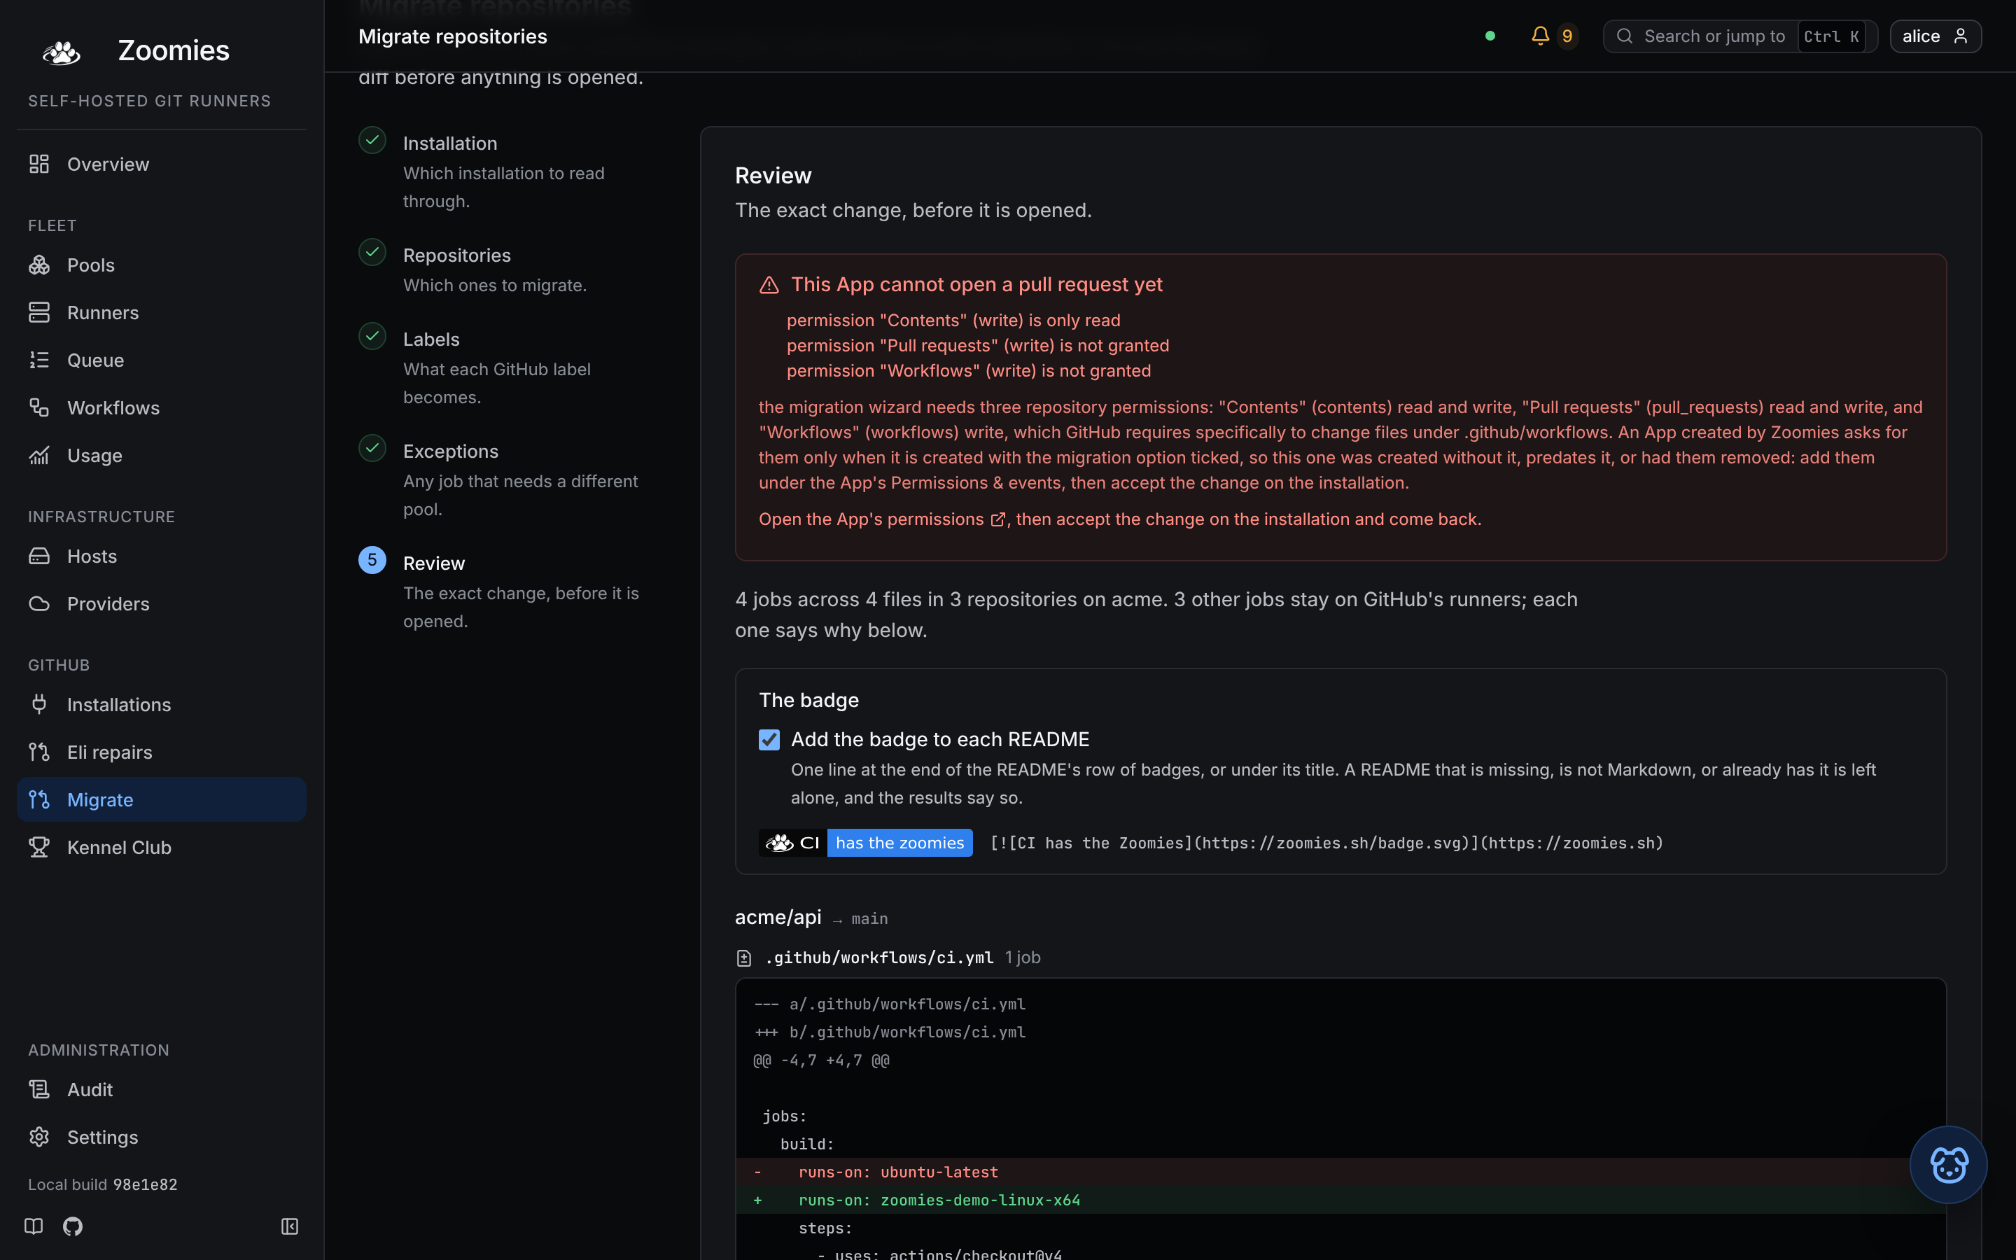The width and height of the screenshot is (2016, 1260).
Task: Open the Usage page
Action: click(x=162, y=455)
